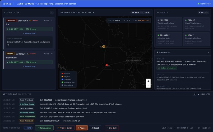213x132 pixels.
Task: Click the OPERATOR D-114 status text
Action: pos(185,128)
